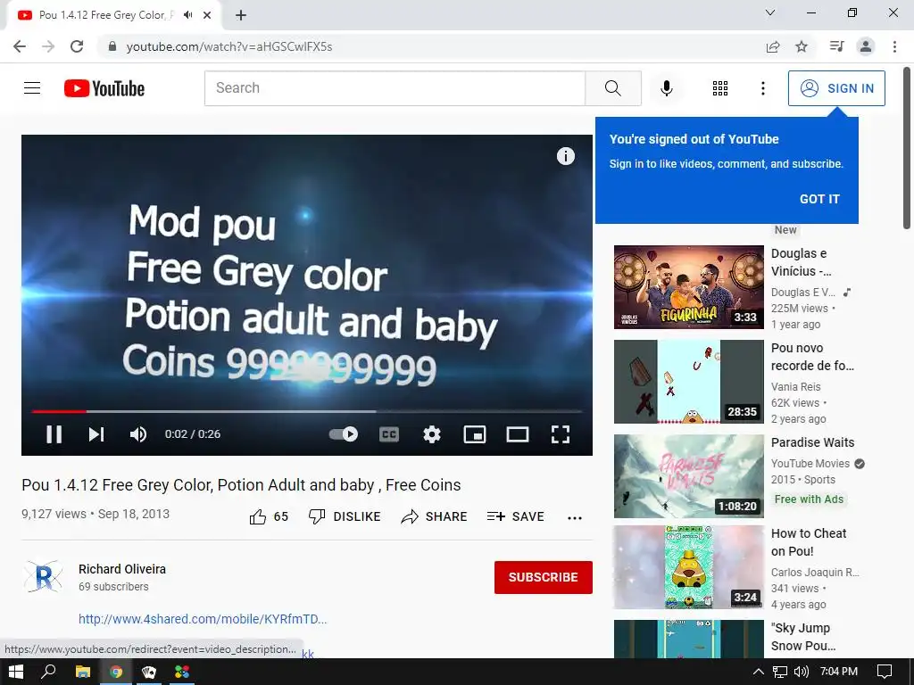Pause the video
The image size is (914, 685).
[x=54, y=434]
